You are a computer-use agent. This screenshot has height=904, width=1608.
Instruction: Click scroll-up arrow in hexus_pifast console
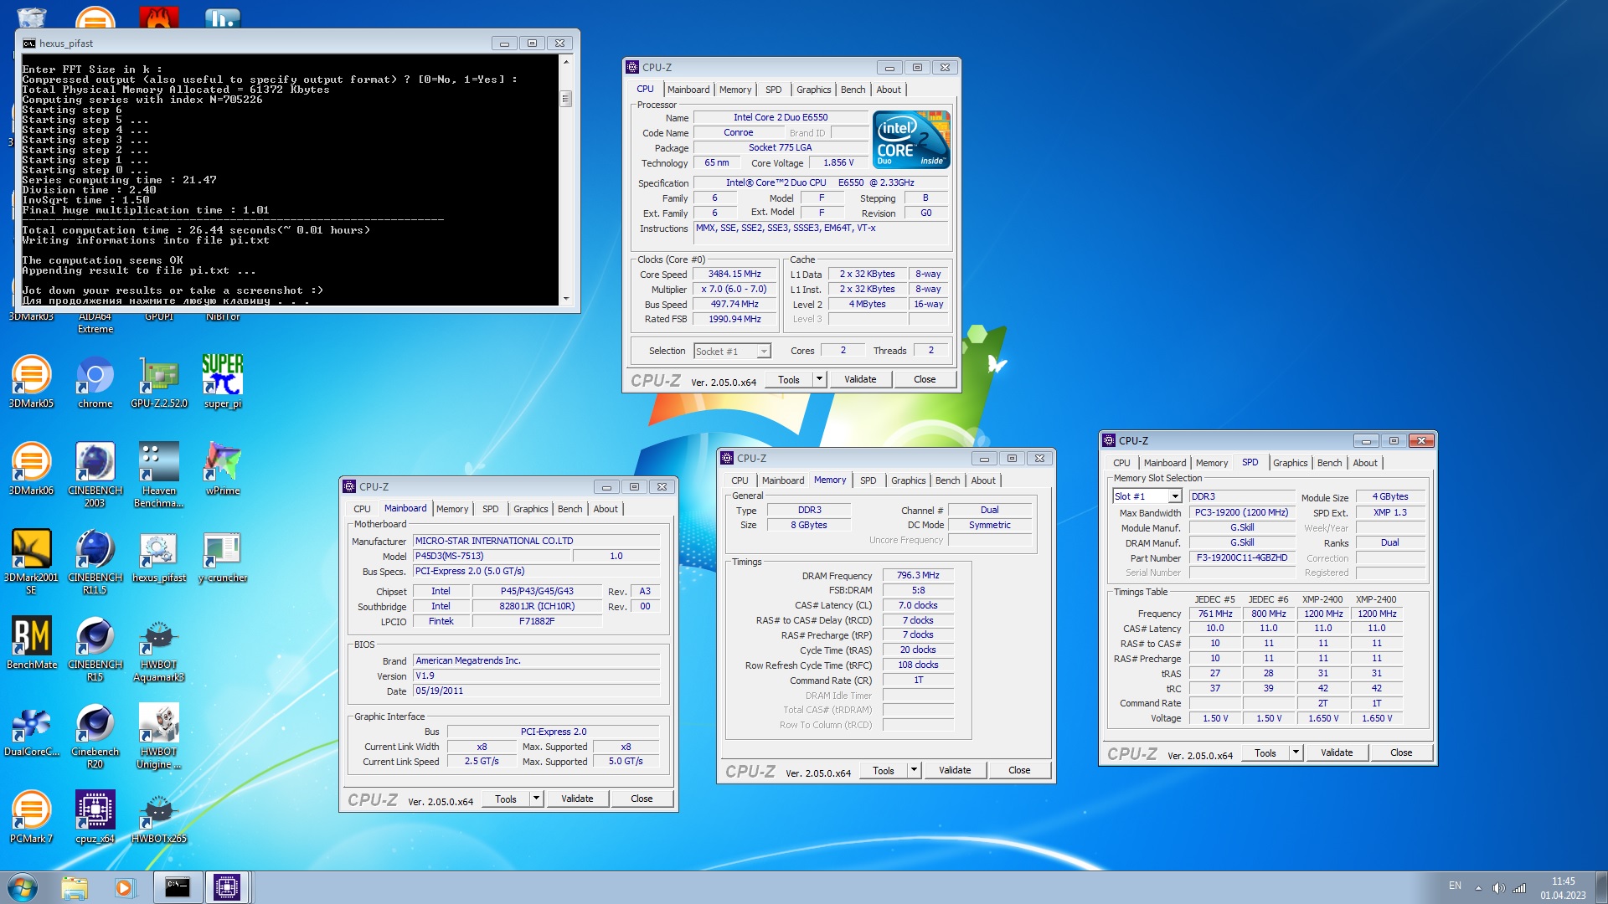pos(565,62)
